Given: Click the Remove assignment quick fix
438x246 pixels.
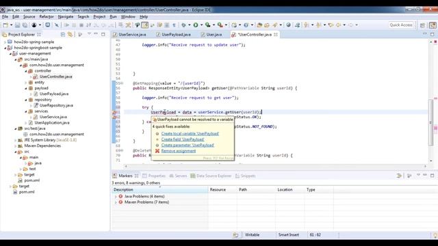Looking at the screenshot, I should 179,151.
